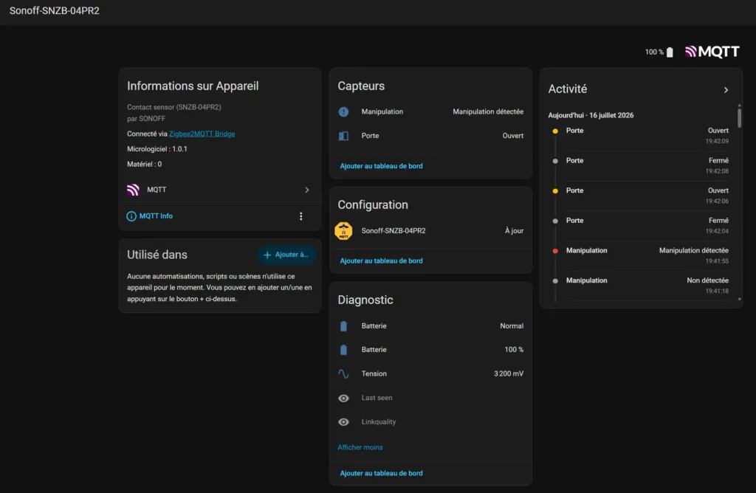Click the page title Sonoff-SNZB-04PR2

click(55, 10)
